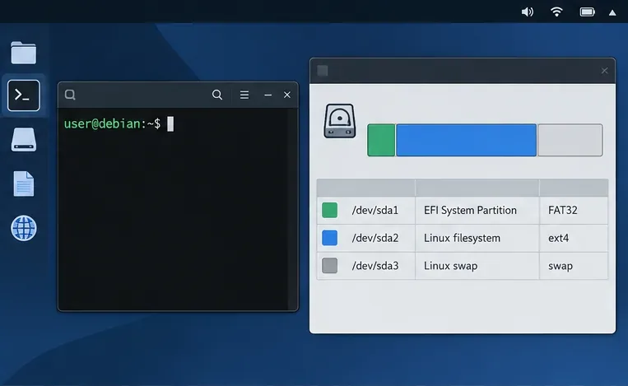Open the Wi-Fi network indicator

pos(556,12)
